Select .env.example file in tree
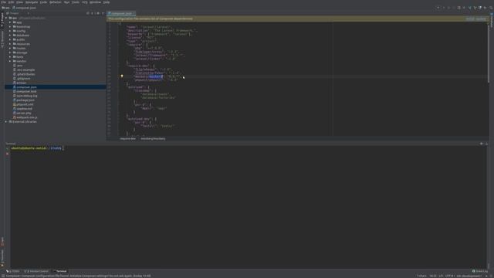This screenshot has height=278, width=494. 25,69
